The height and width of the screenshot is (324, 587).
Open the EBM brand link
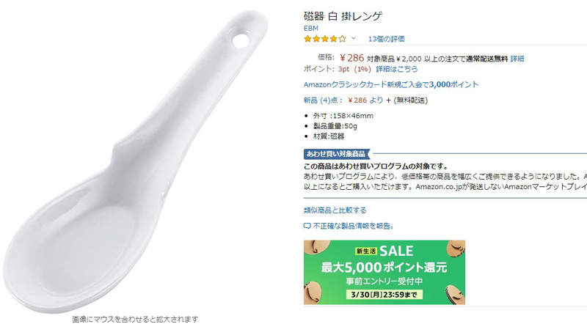pyautogui.click(x=310, y=29)
